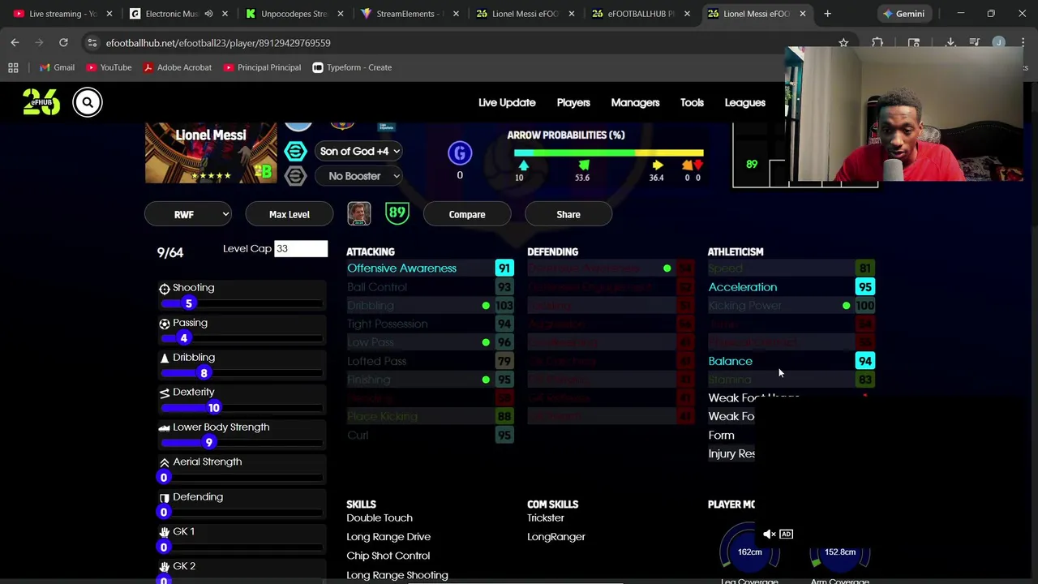Click the Defending shield icon
The image size is (1038, 584).
pyautogui.click(x=165, y=497)
